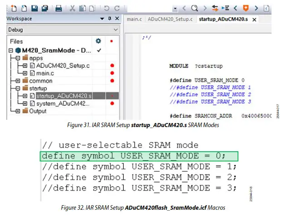Image resolution: width=281 pixels, height=217 pixels.
Task: Click the MODULE ?cstartup line
Action: pyautogui.click(x=196, y=66)
